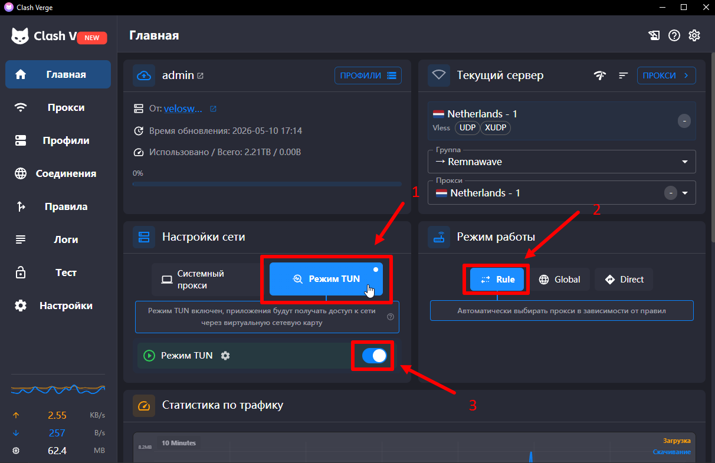Open the Главная home page in sidebar
This screenshot has height=463, width=715.
(58, 74)
